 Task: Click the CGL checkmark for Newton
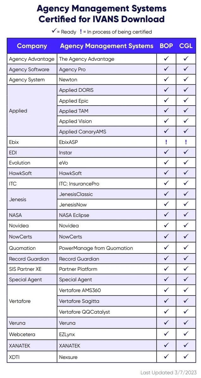click(x=186, y=79)
